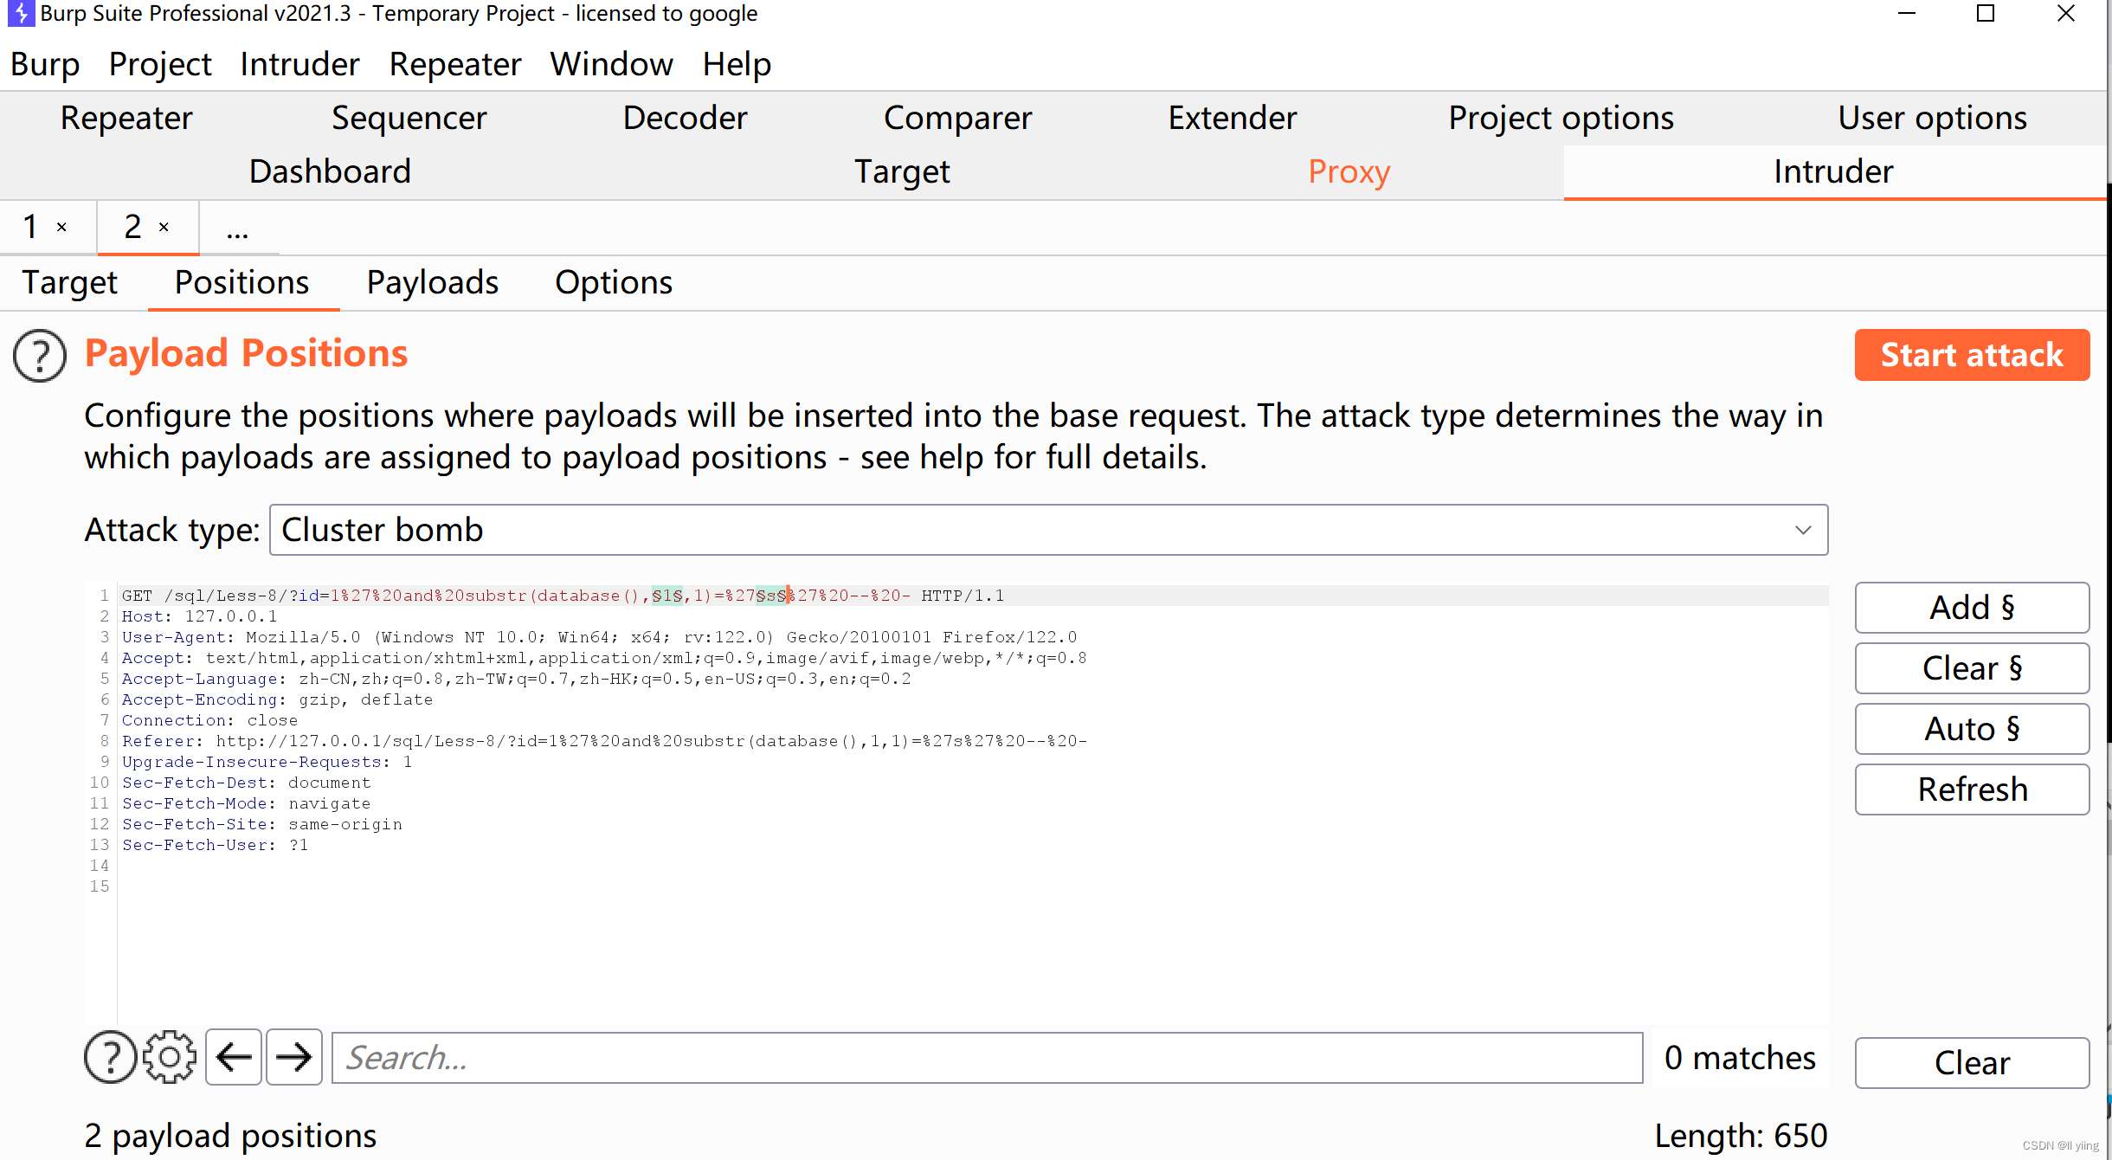Open the Options sub-tab
This screenshot has height=1160, width=2112.
[613, 283]
